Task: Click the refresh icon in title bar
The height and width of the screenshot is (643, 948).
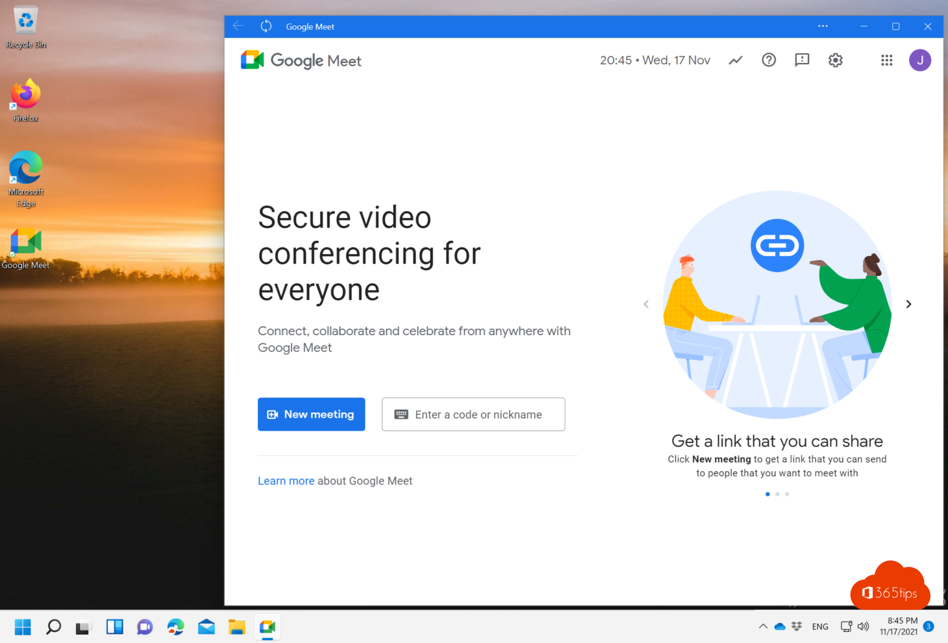Action: click(265, 27)
